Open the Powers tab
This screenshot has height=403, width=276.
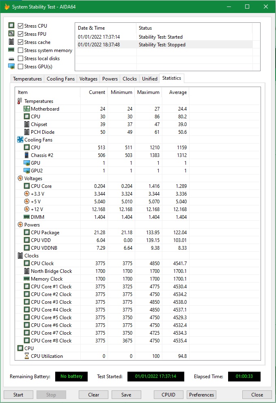110,78
